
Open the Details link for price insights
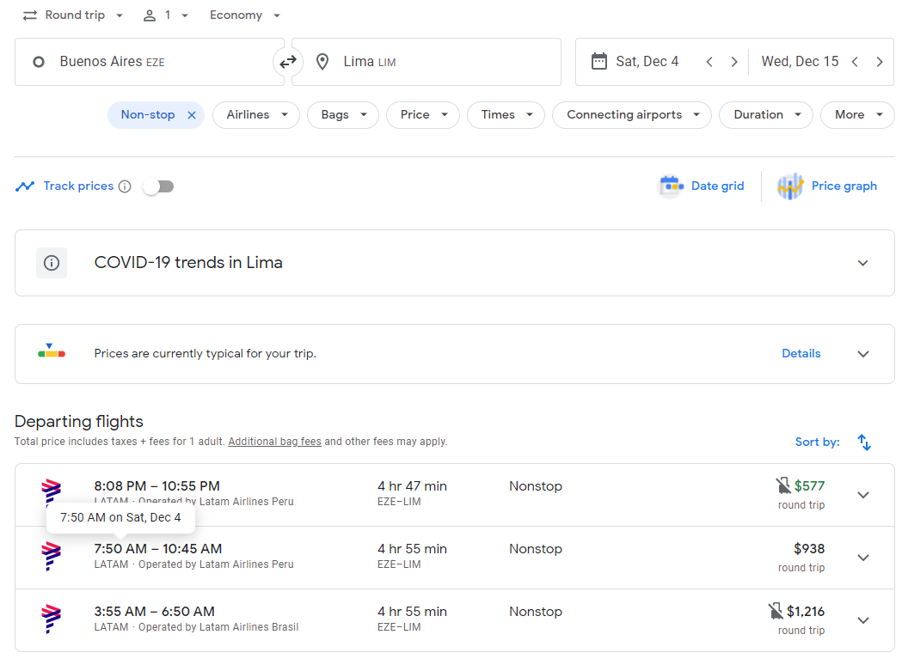tap(801, 353)
